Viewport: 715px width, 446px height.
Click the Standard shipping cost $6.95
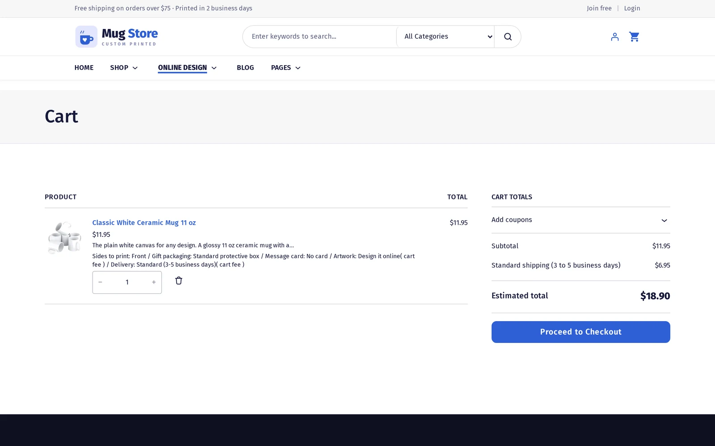click(662, 265)
